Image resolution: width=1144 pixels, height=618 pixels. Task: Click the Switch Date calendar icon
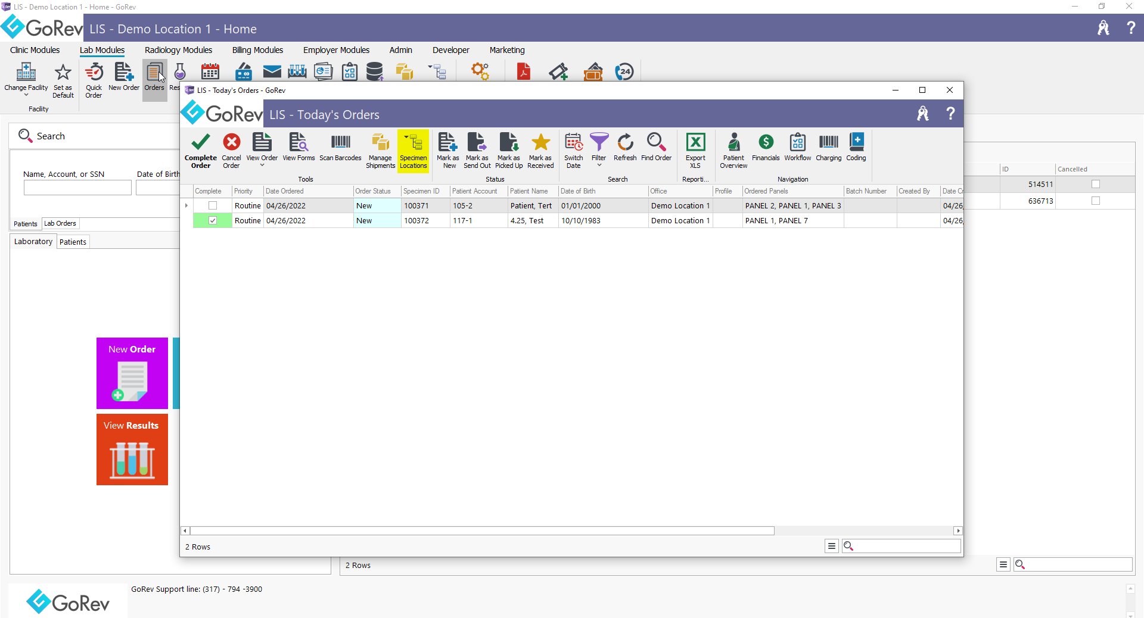[x=573, y=143]
